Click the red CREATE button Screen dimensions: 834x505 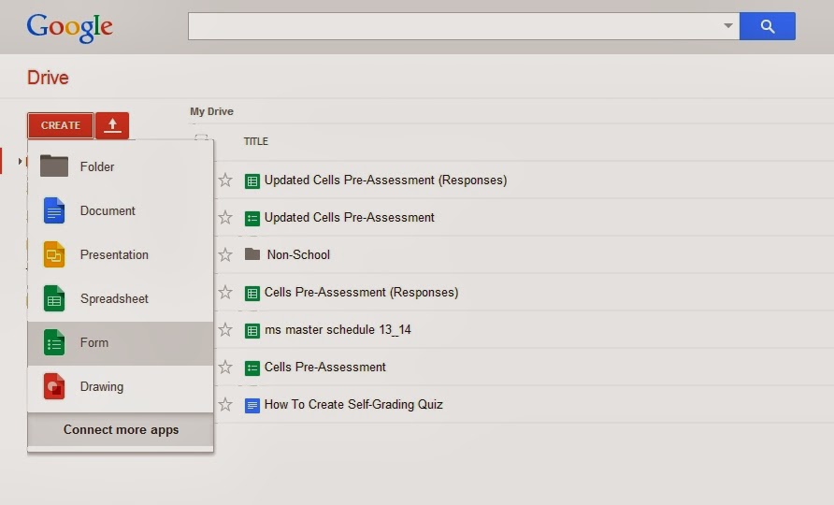(x=61, y=125)
